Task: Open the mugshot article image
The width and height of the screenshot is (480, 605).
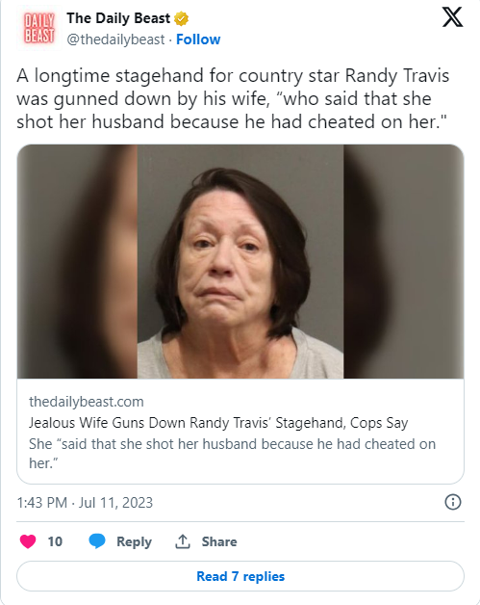Action: click(240, 261)
